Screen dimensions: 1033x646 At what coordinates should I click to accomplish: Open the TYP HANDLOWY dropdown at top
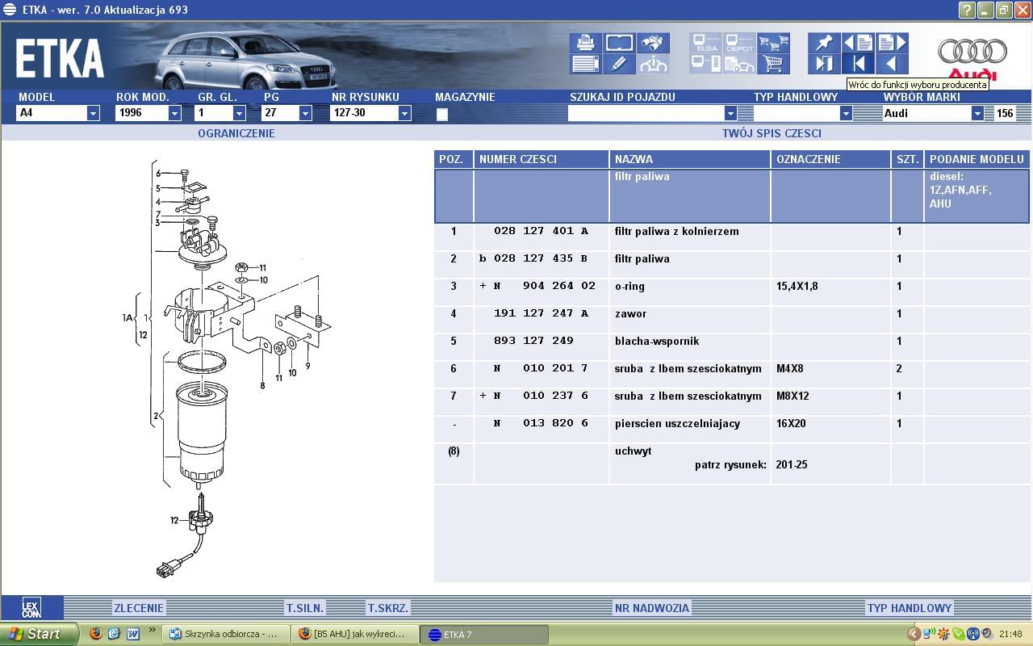click(846, 113)
